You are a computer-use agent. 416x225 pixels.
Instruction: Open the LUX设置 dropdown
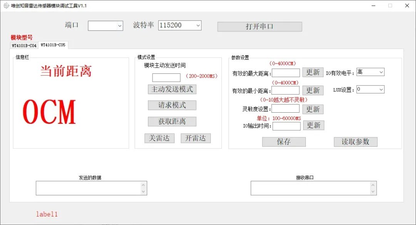(371, 90)
